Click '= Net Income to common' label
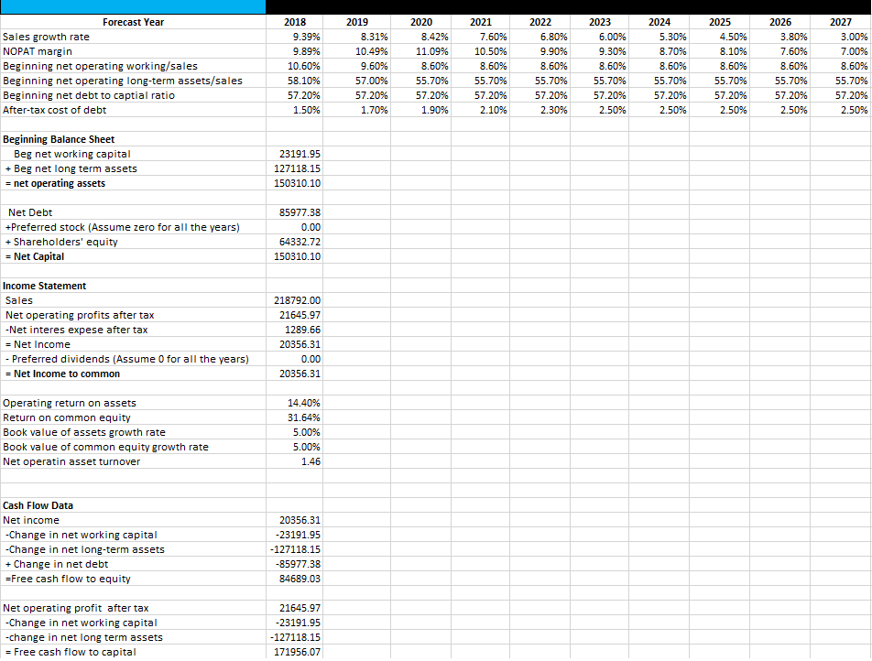This screenshot has width=872, height=661. coord(62,374)
